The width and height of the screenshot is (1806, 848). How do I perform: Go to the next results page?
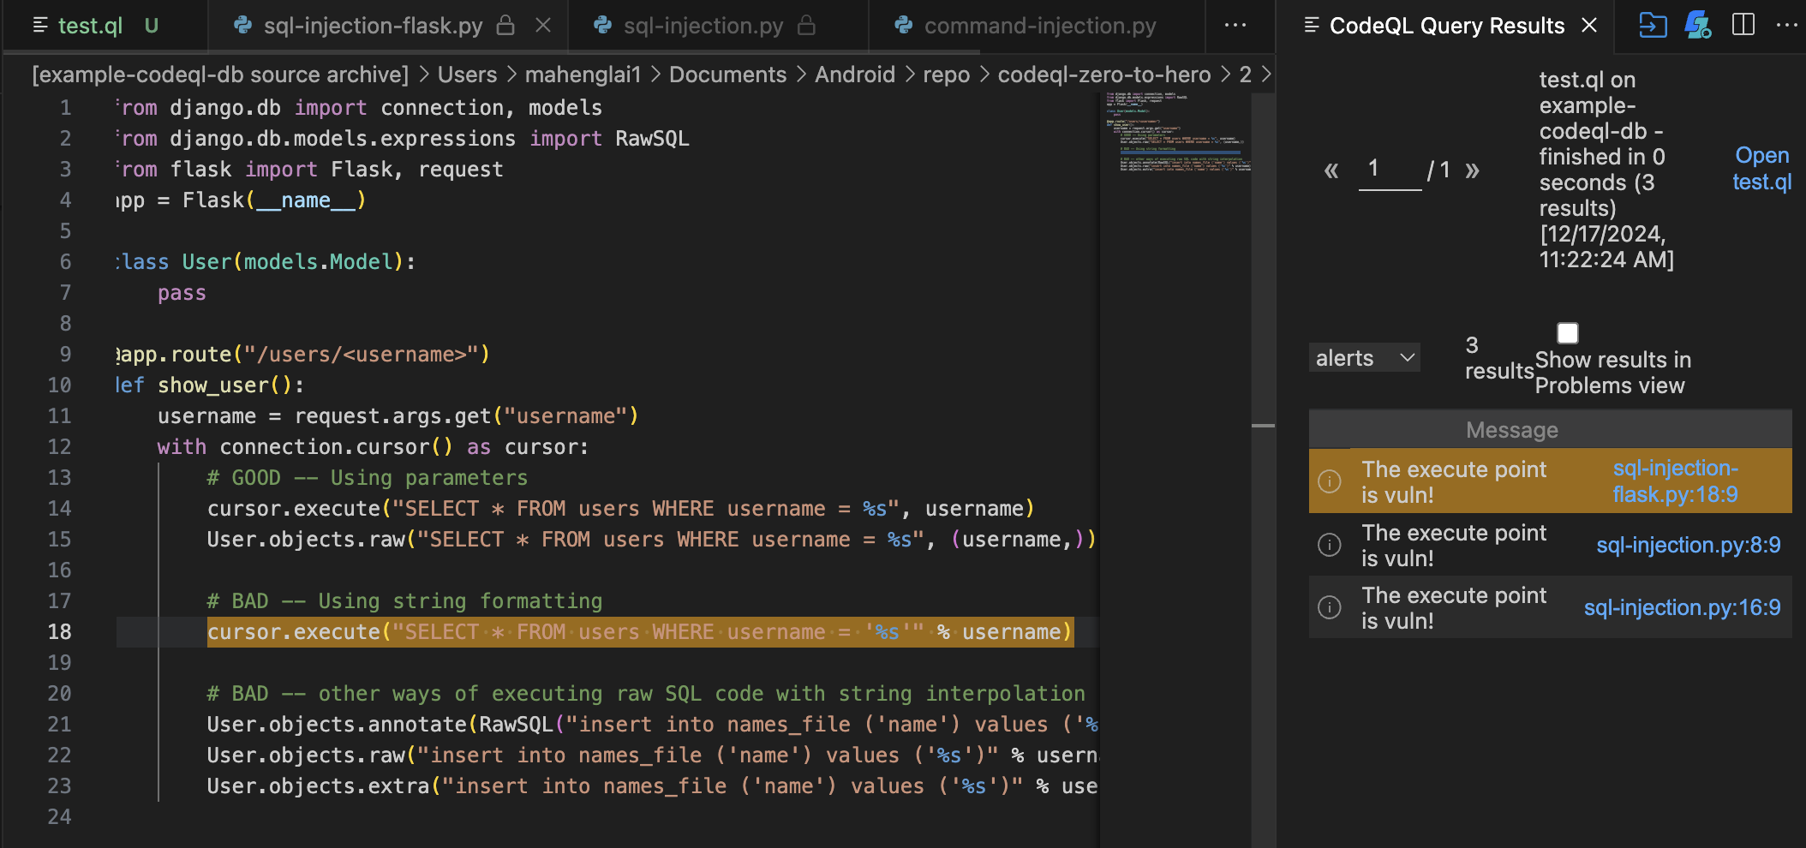pyautogui.click(x=1472, y=170)
